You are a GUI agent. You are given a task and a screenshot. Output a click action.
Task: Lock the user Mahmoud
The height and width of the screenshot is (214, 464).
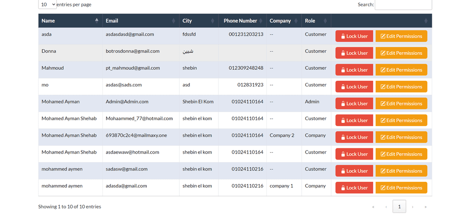click(x=354, y=70)
